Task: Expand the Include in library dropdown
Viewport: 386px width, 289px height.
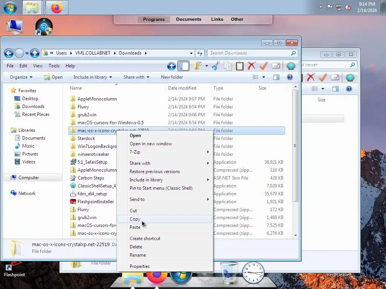Action: (x=93, y=77)
